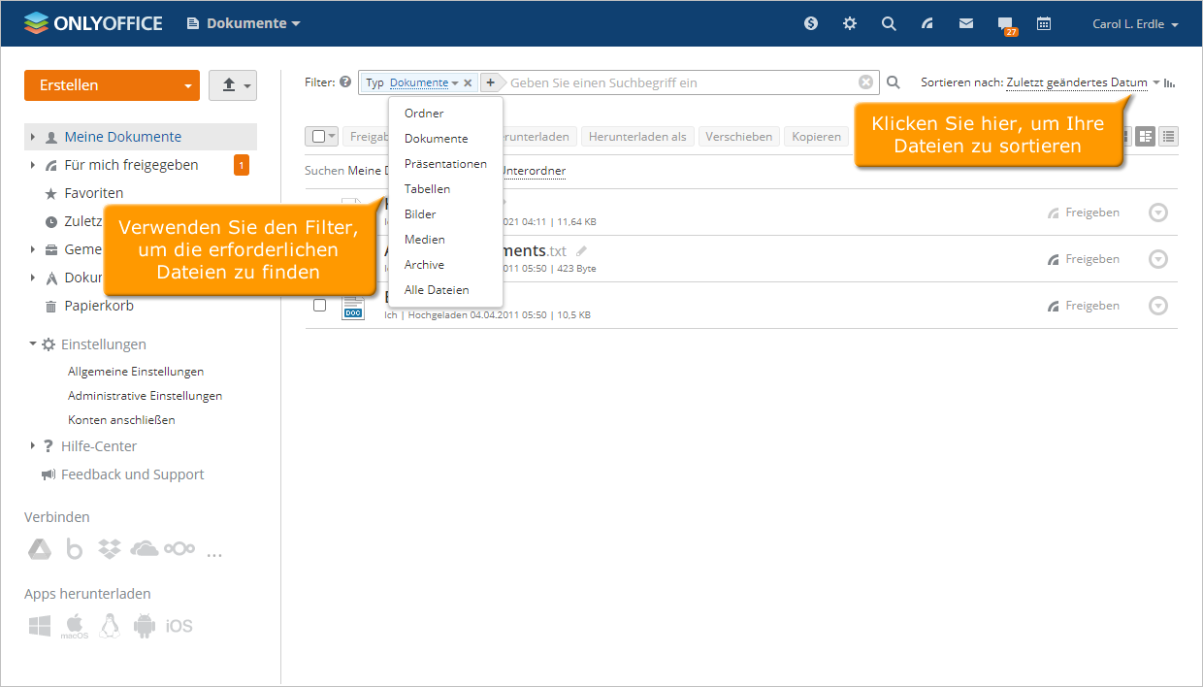
Task: Download the Linux app
Action: click(x=110, y=627)
